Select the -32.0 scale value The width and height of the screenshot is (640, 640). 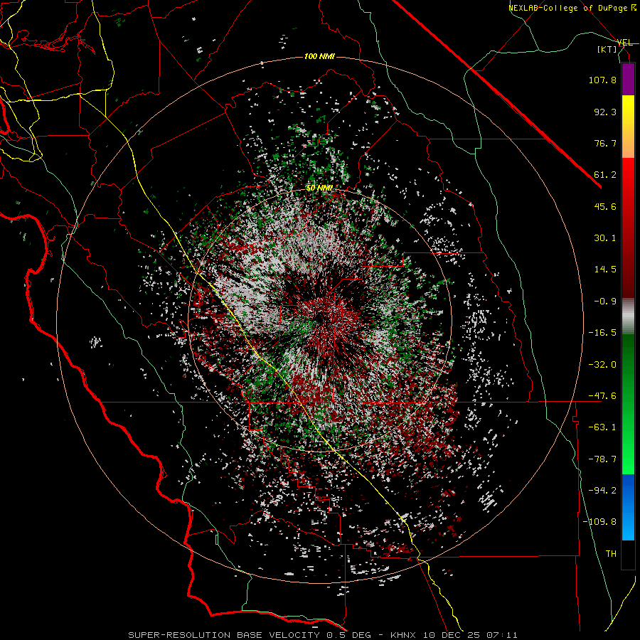pos(602,365)
